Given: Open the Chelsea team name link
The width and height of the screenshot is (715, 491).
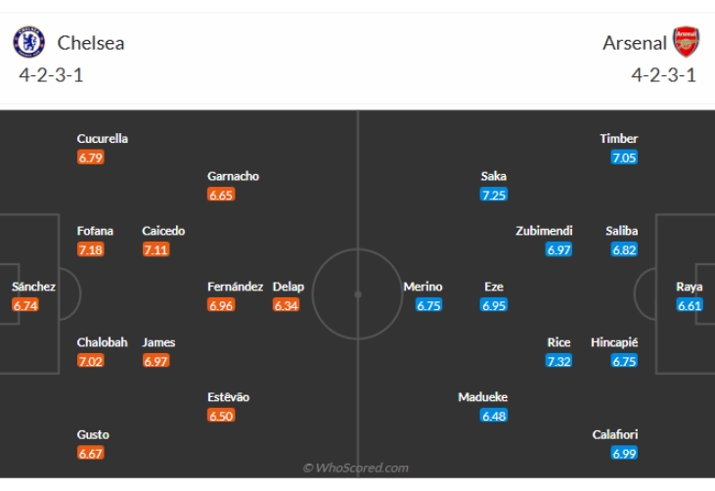Looking at the screenshot, I should 91,43.
